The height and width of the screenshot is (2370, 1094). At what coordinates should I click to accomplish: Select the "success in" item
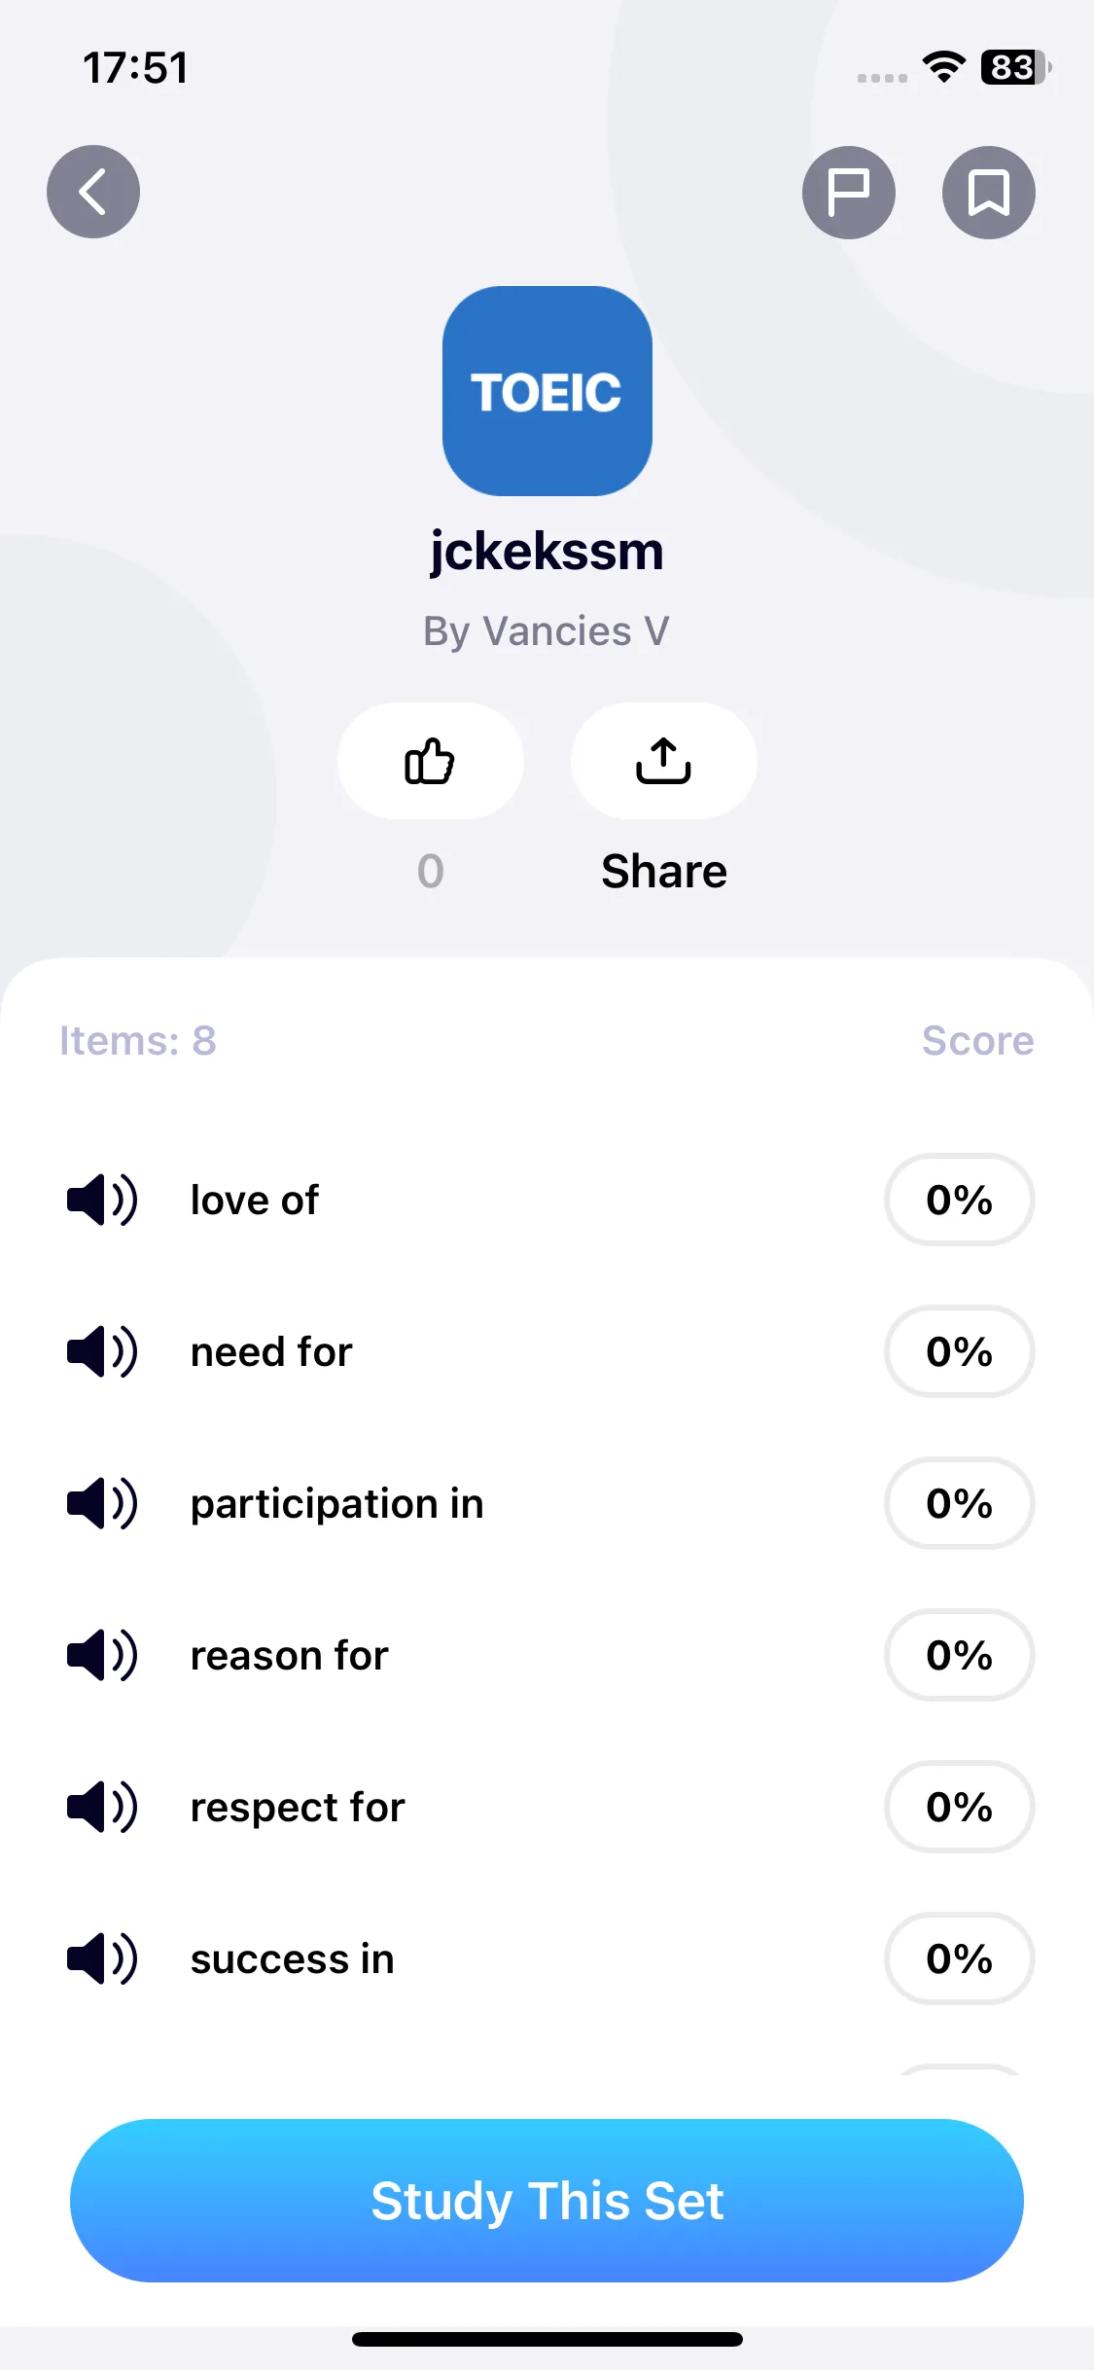292,1959
